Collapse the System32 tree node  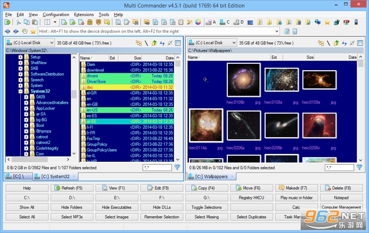pyautogui.click(x=21, y=91)
